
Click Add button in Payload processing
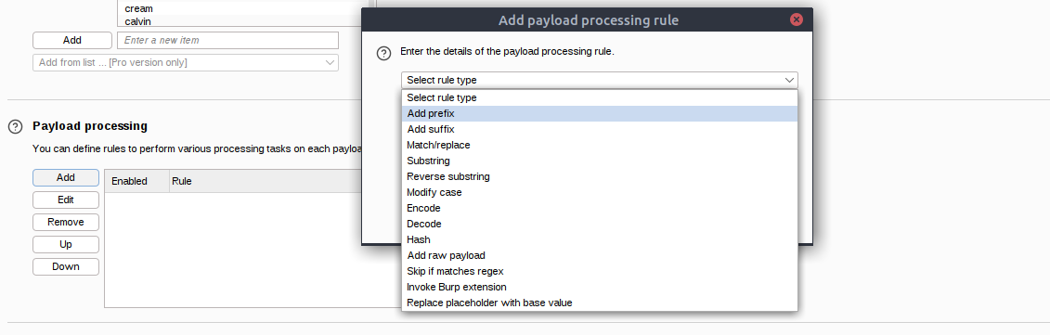[66, 177]
